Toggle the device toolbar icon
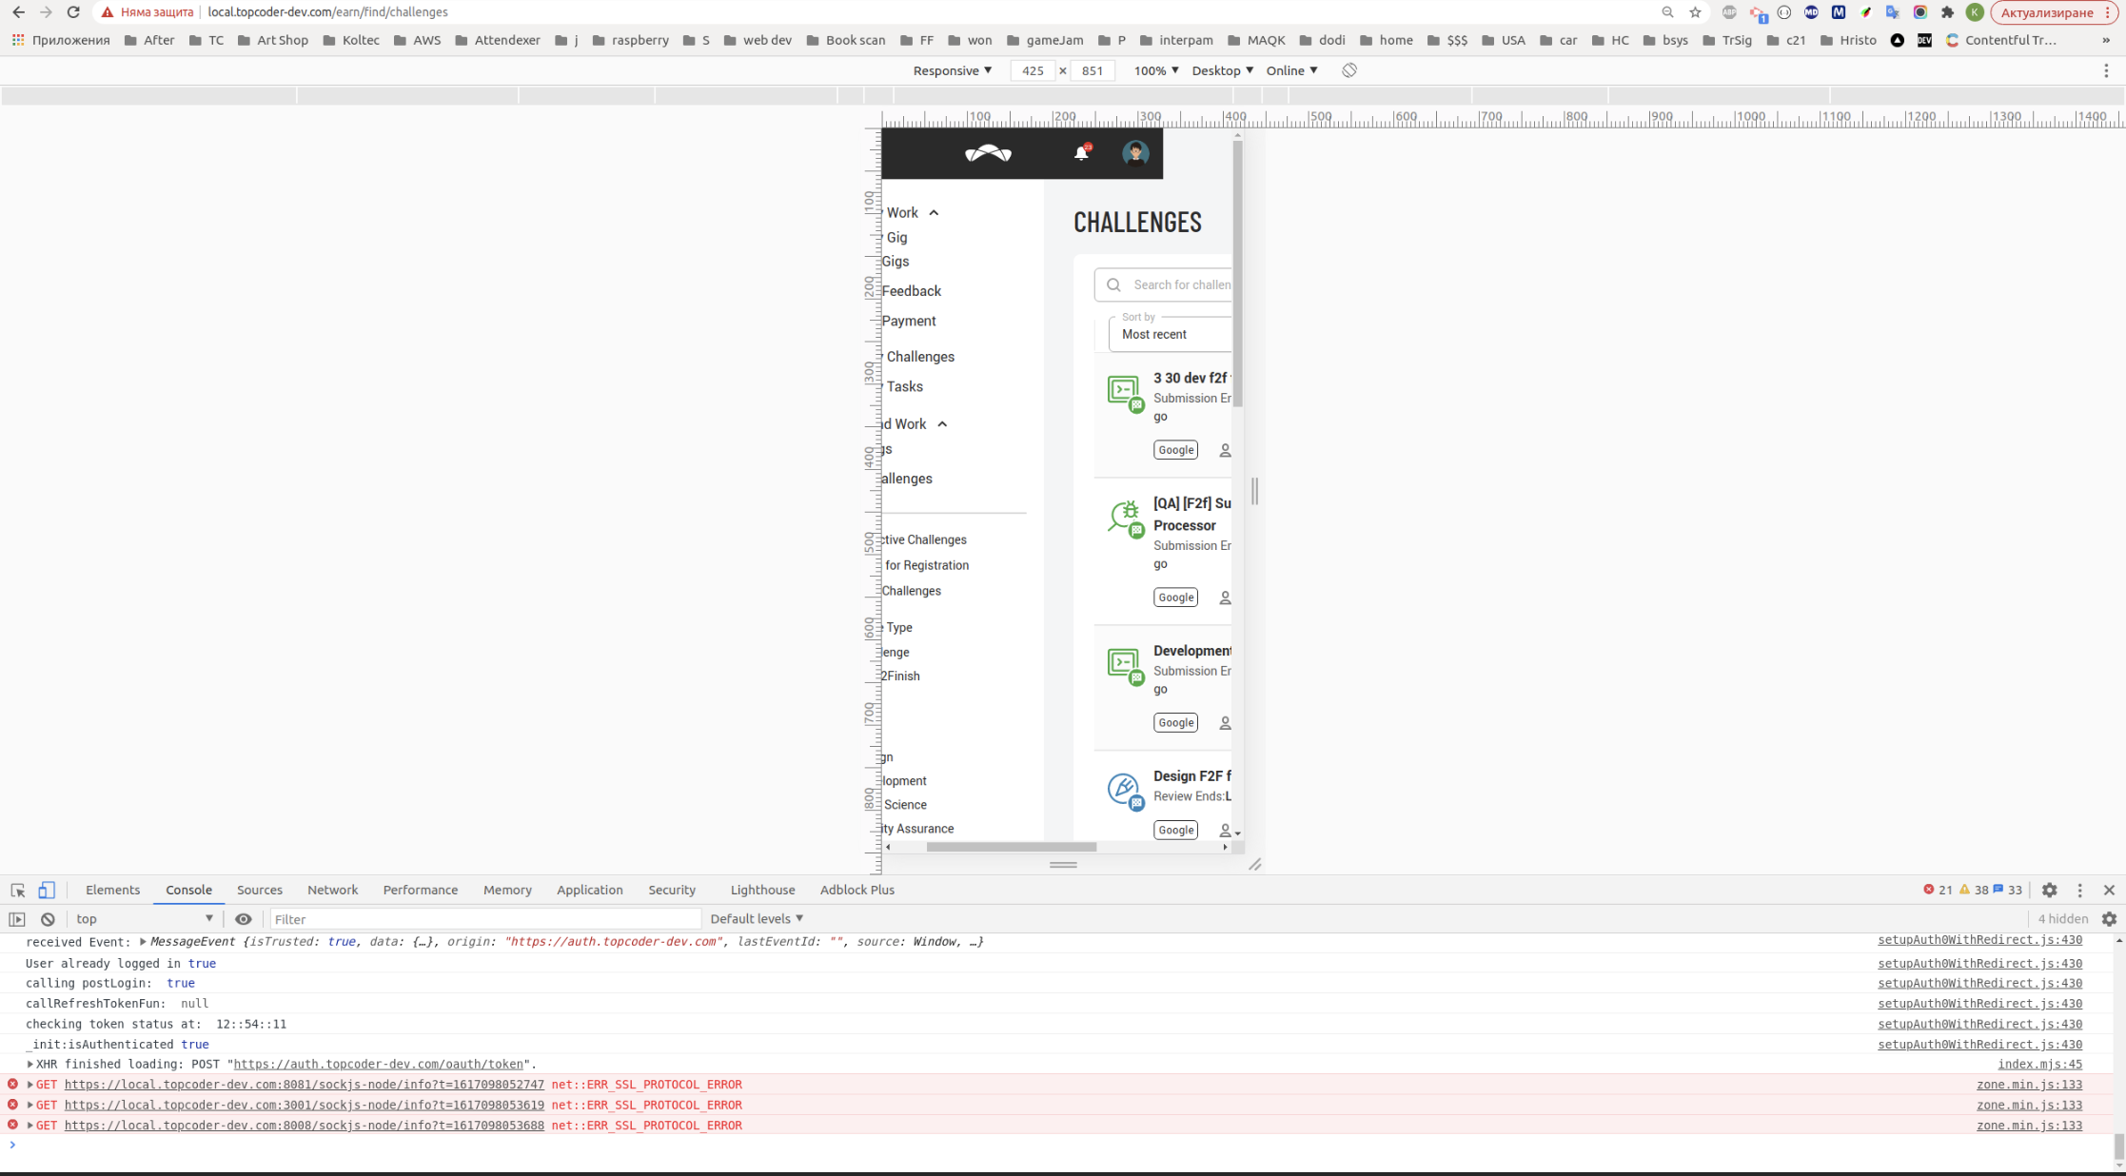 click(46, 890)
